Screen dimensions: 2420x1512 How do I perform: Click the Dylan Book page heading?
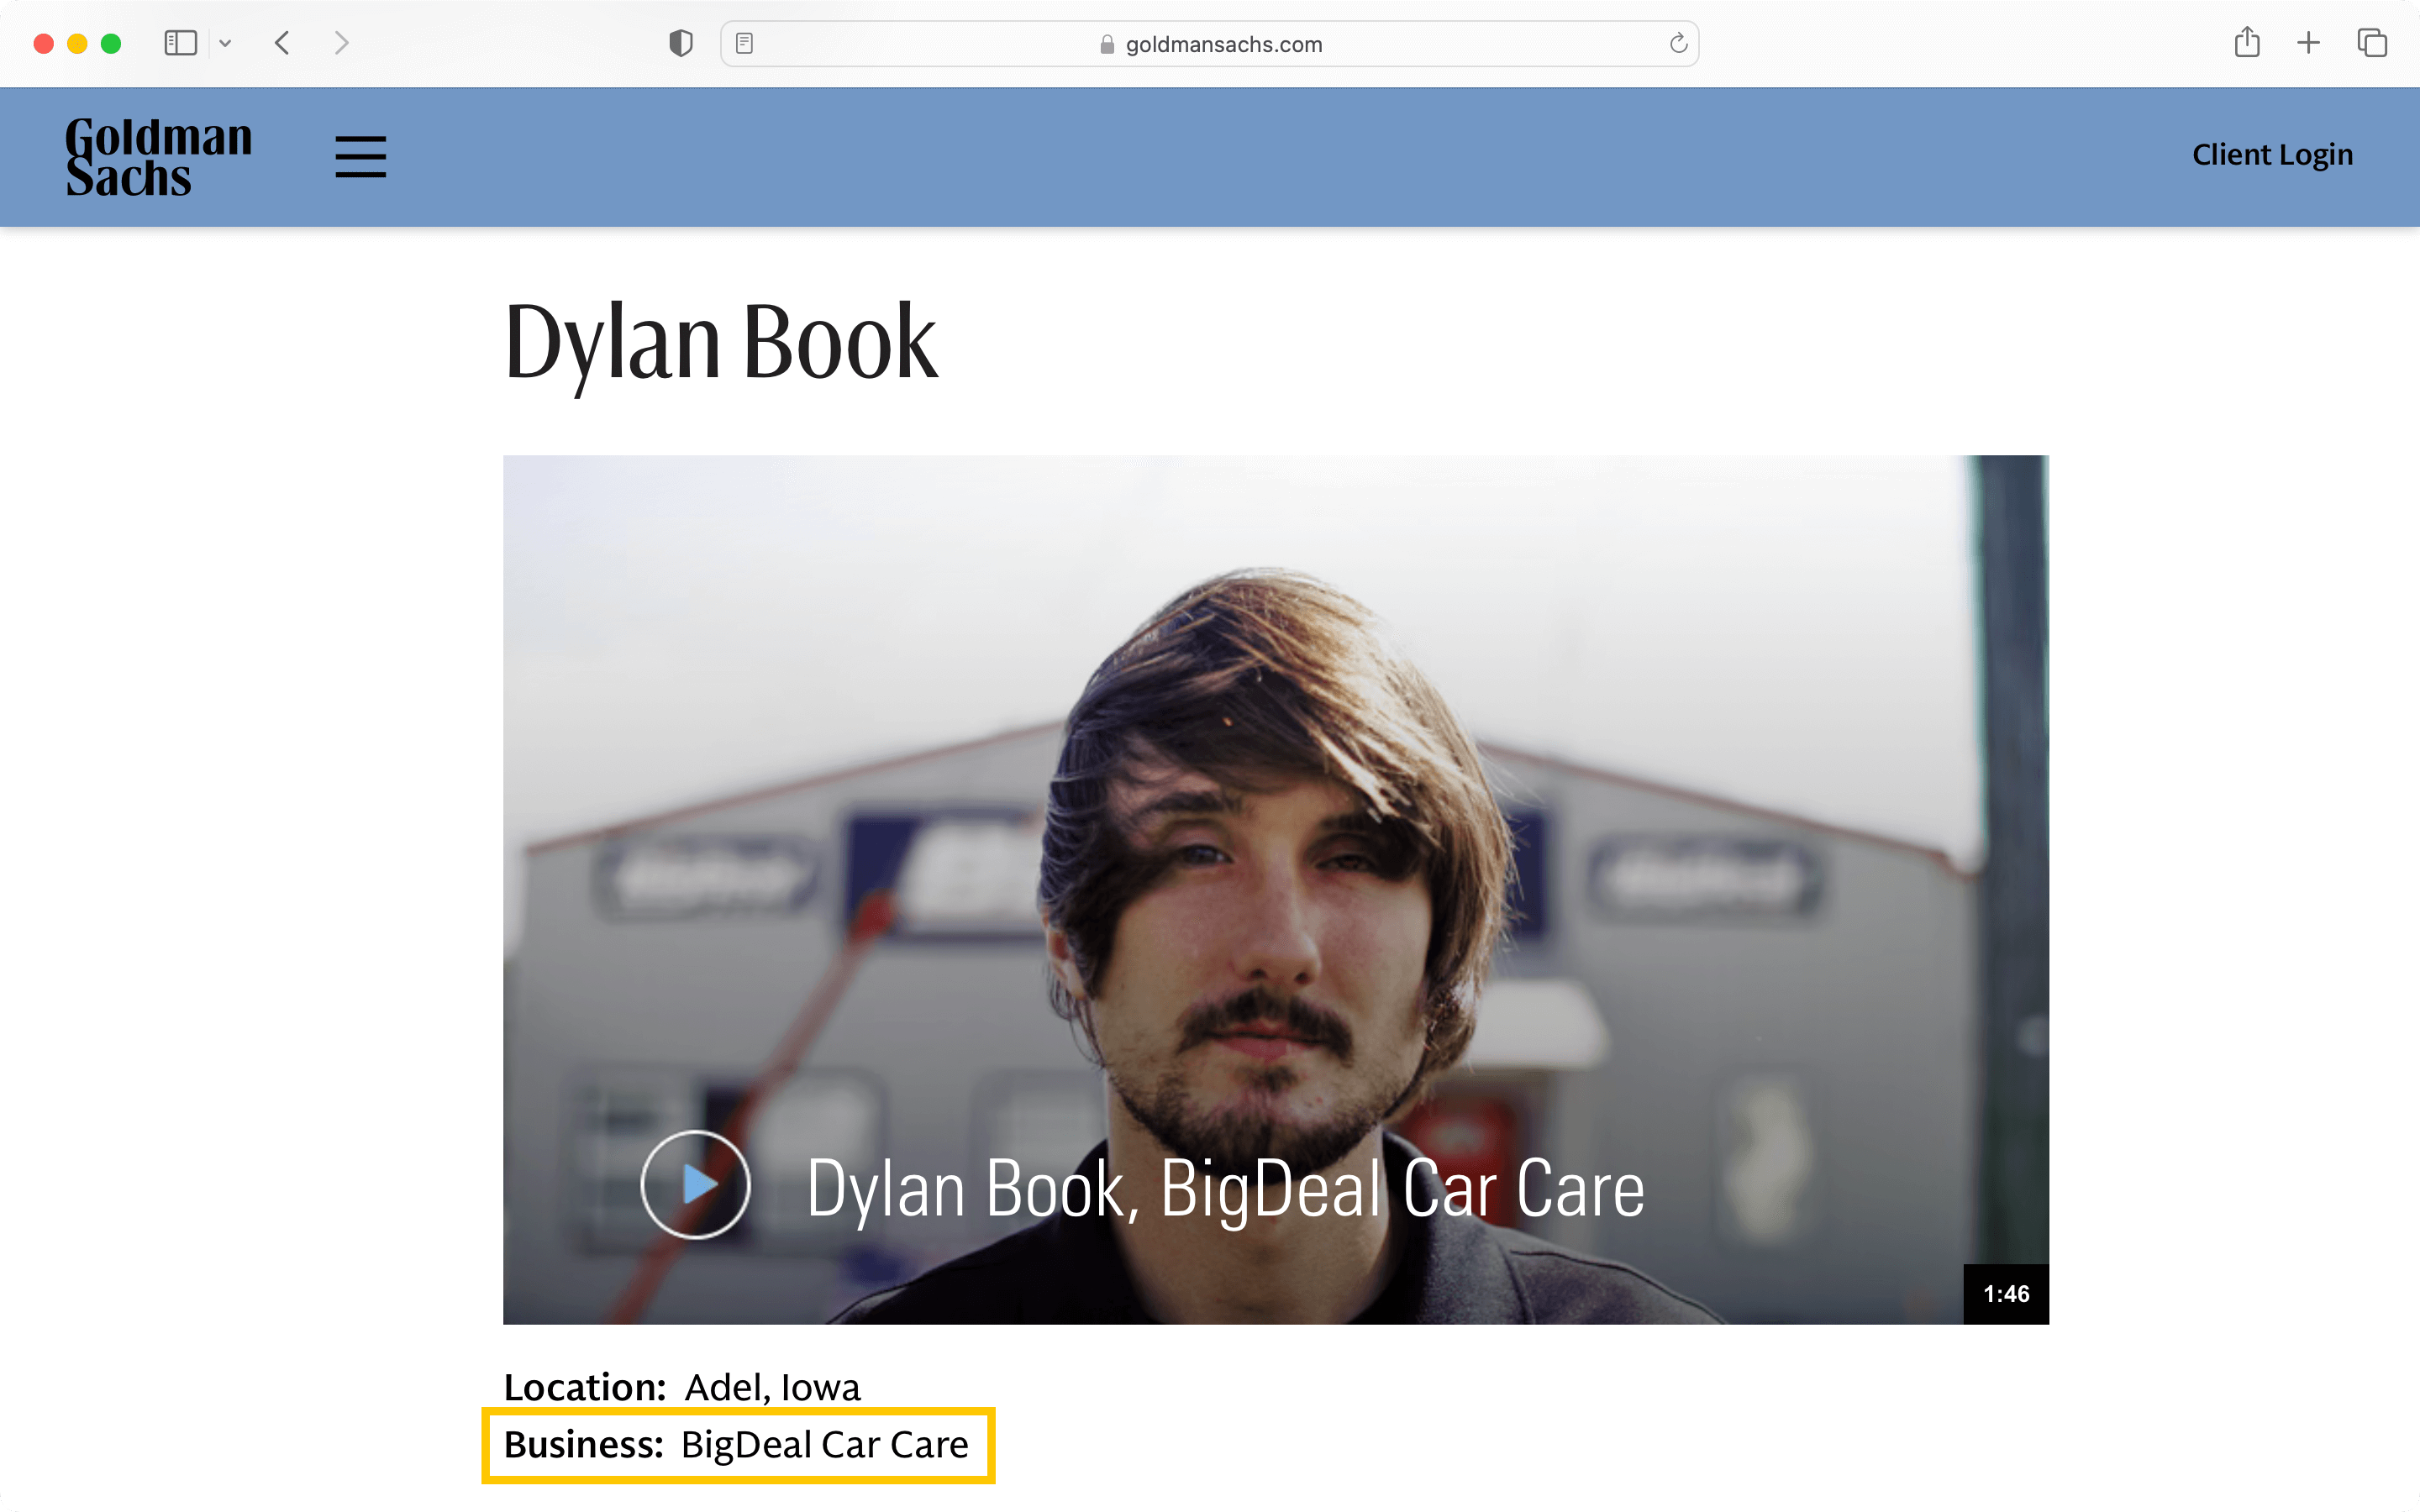[x=720, y=344]
